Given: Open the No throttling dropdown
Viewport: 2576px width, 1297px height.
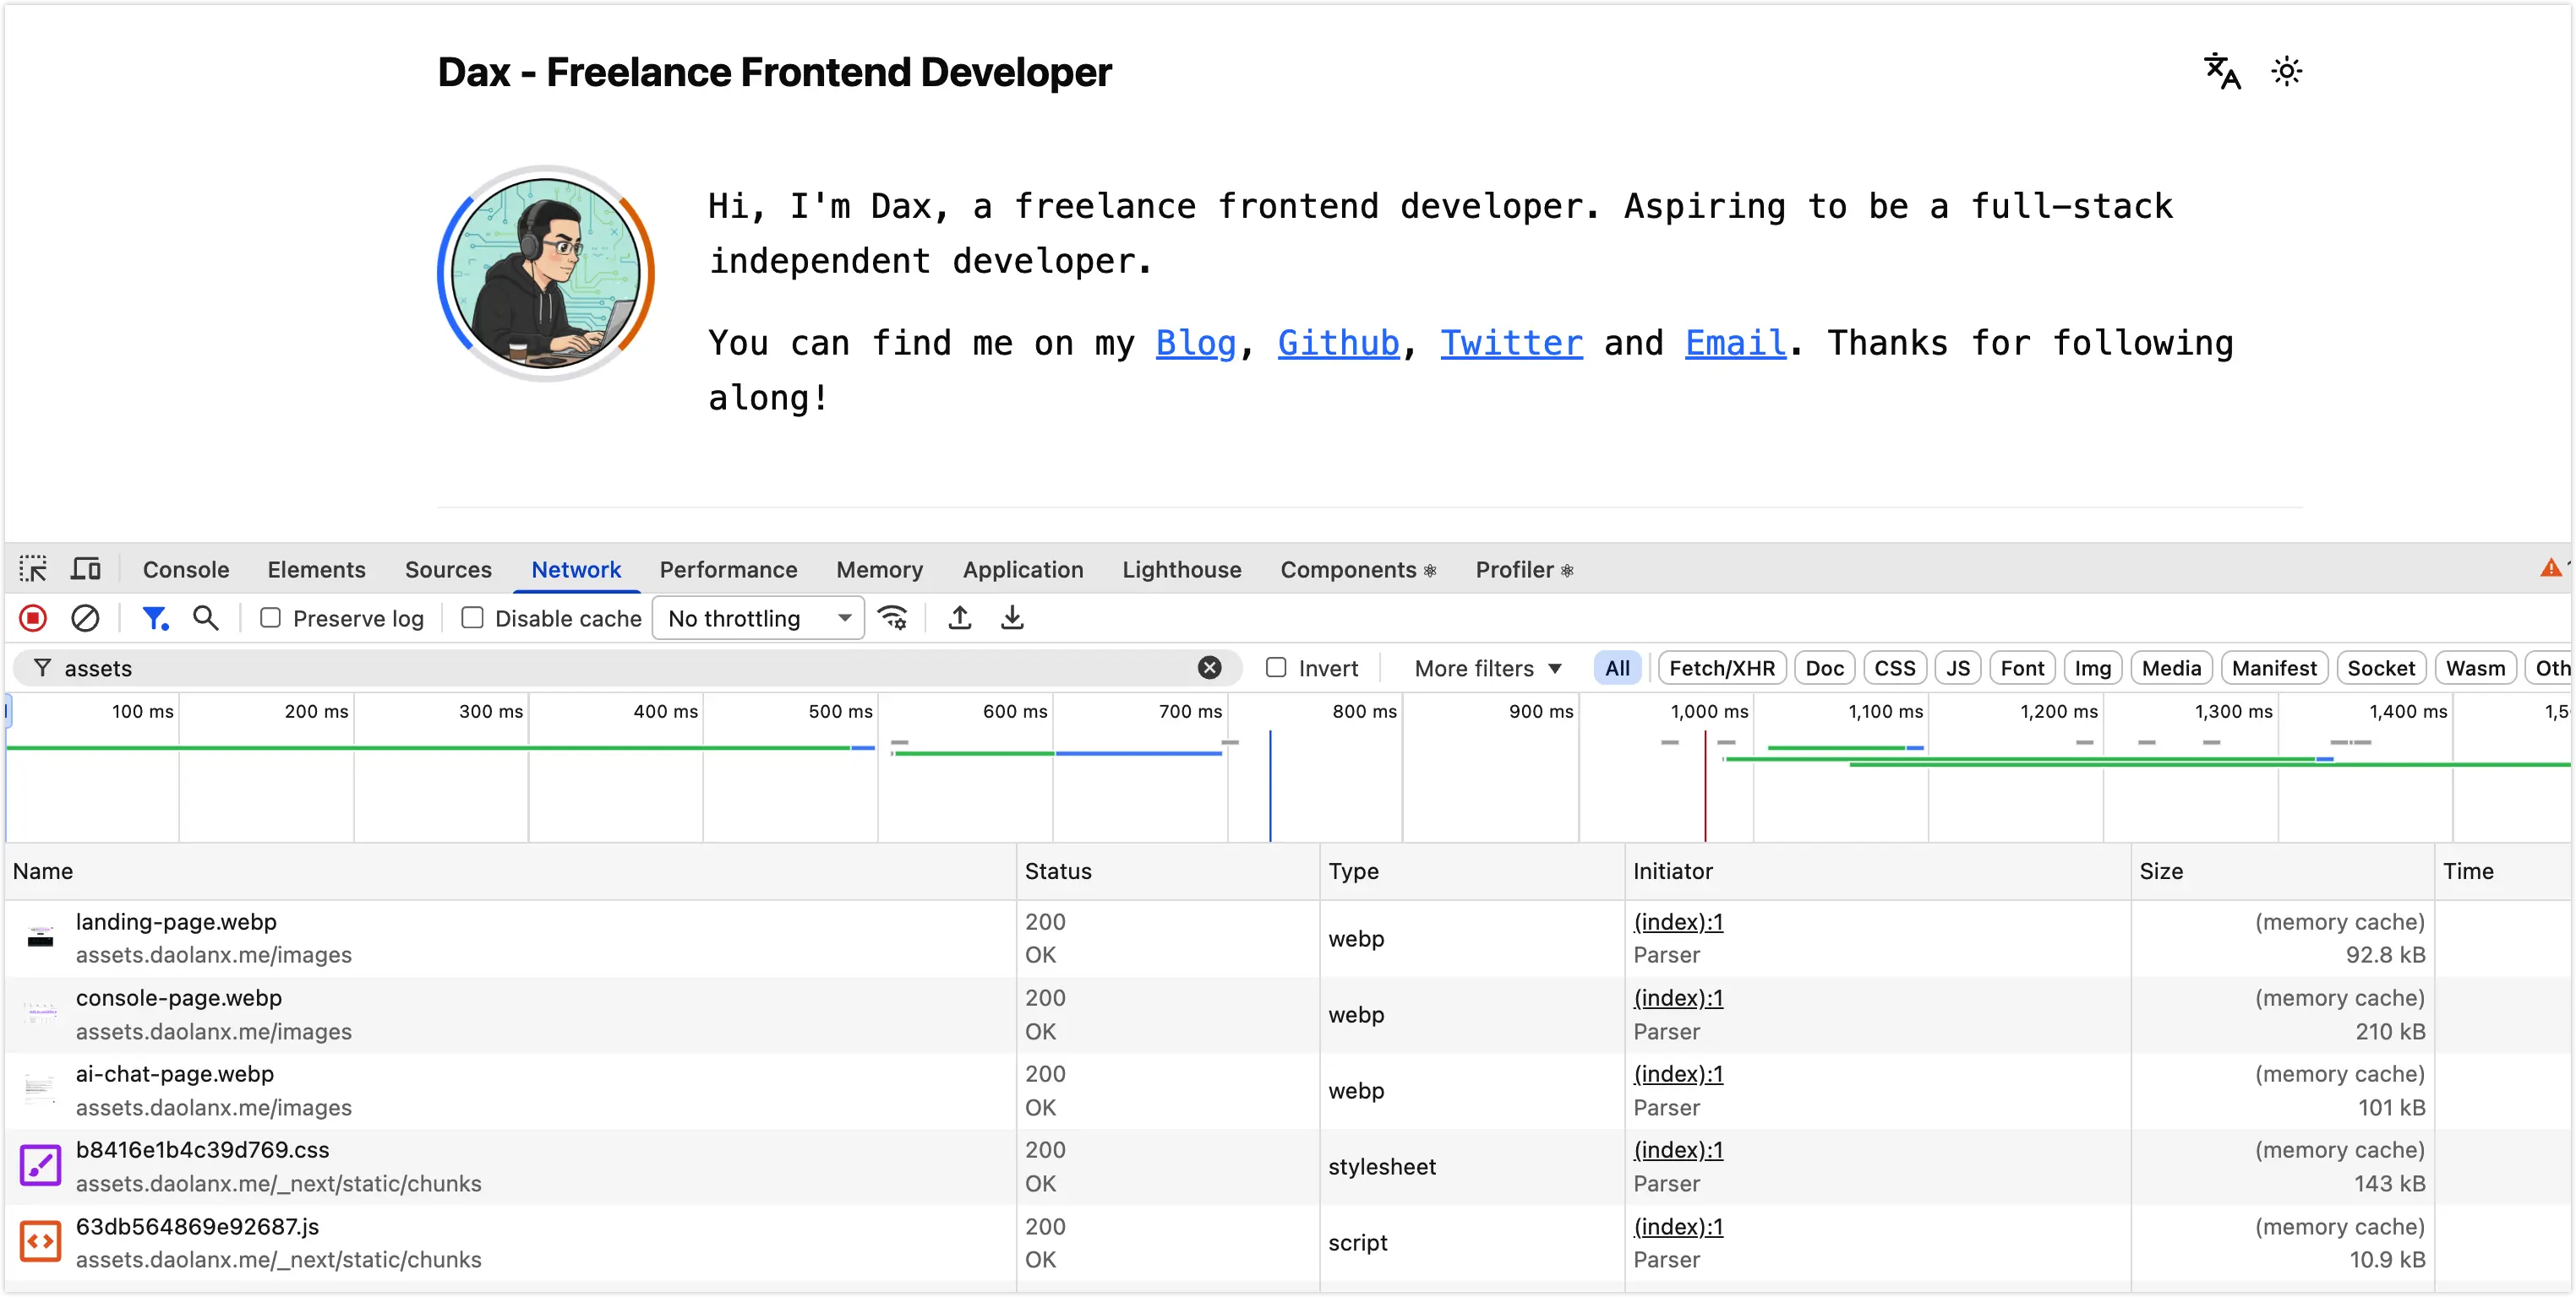Looking at the screenshot, I should coord(758,618).
